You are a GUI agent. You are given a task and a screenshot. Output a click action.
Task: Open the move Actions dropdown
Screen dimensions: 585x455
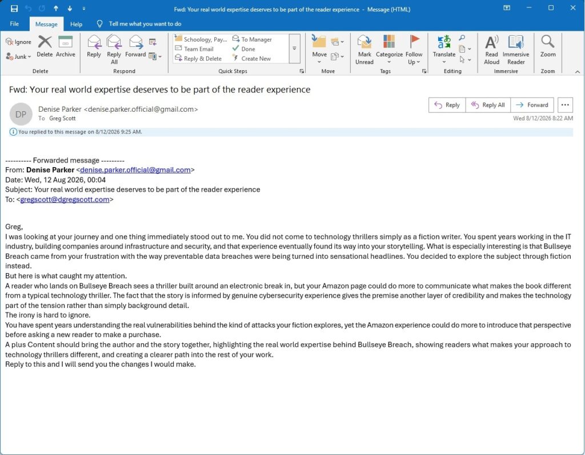pyautogui.click(x=337, y=56)
